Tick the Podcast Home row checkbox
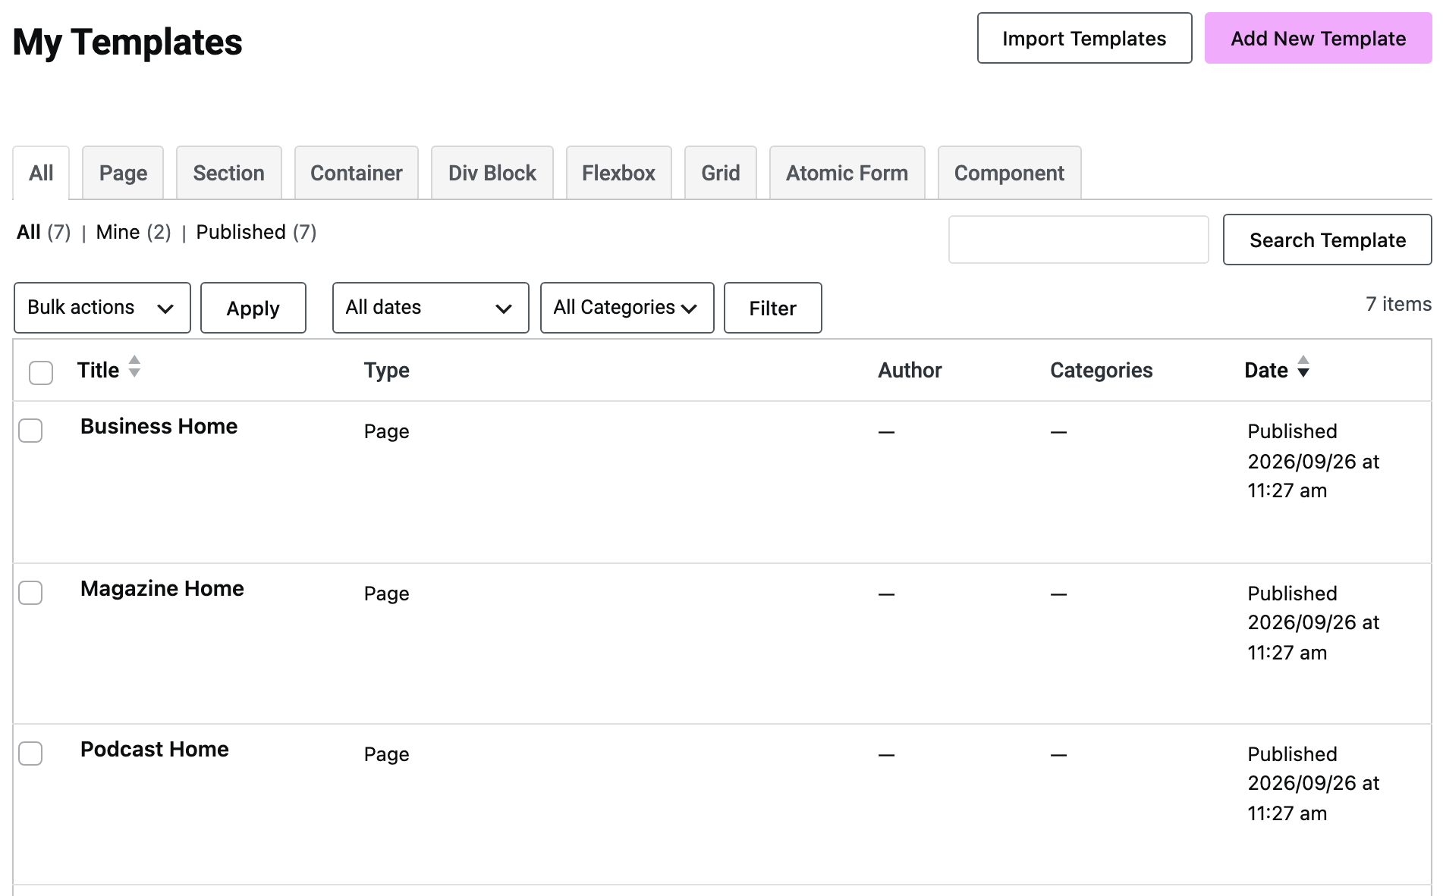The width and height of the screenshot is (1443, 896). click(30, 753)
